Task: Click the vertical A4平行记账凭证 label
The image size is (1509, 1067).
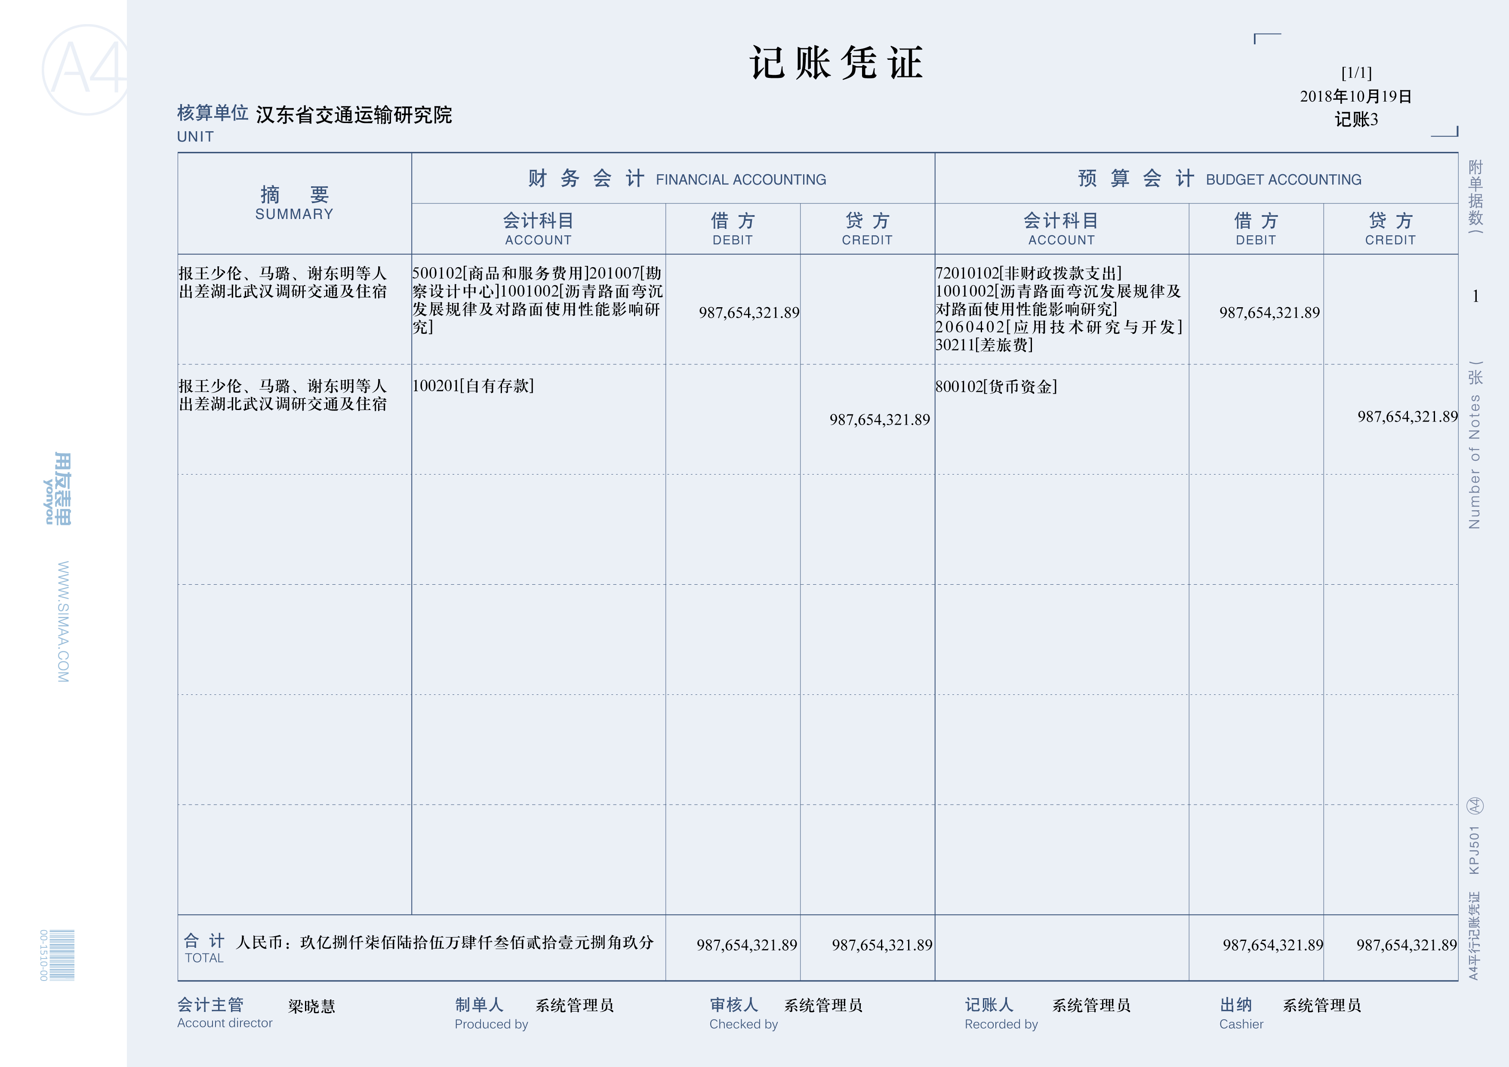Action: coord(1474,935)
